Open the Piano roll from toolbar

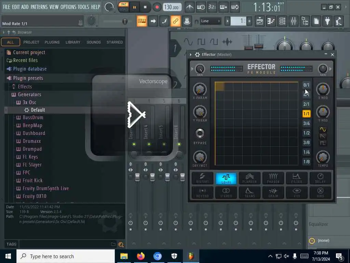(271, 21)
